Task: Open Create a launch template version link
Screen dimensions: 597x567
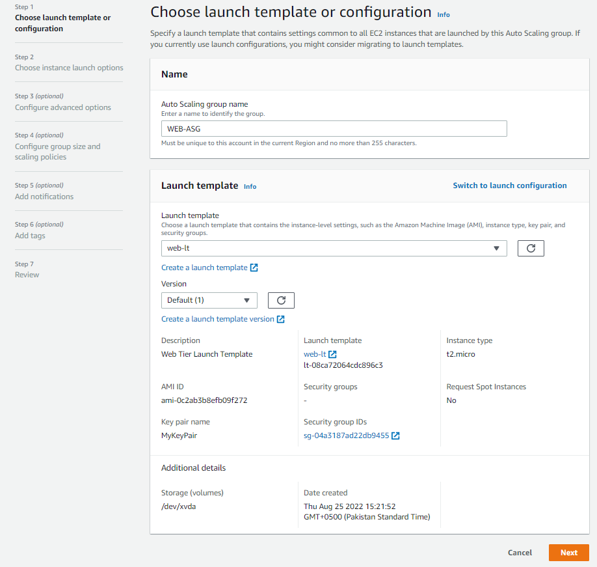Action: click(218, 320)
